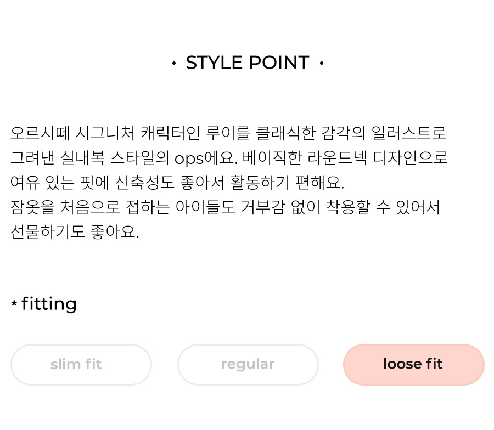
Task: Click the dot right of STYLE POINT
Action: point(322,63)
